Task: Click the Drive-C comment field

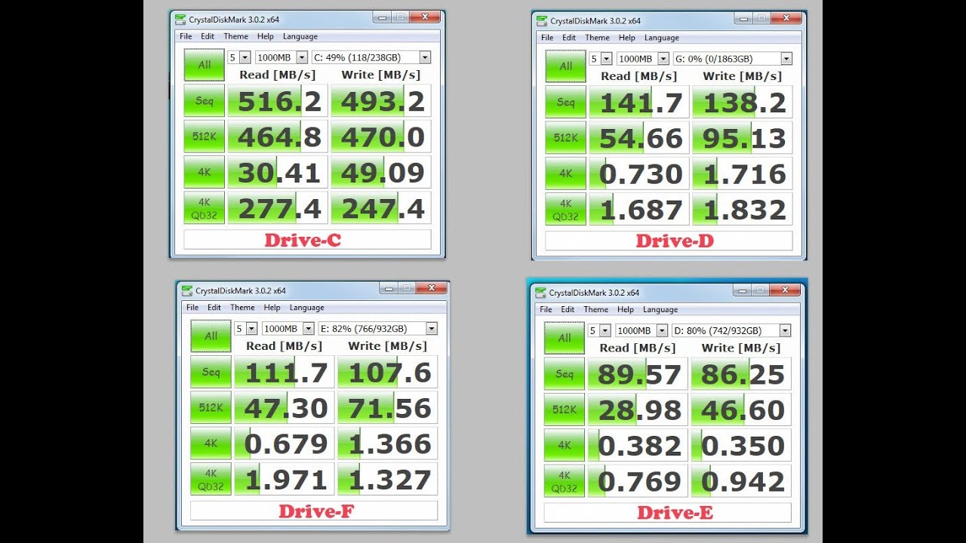Action: point(308,240)
